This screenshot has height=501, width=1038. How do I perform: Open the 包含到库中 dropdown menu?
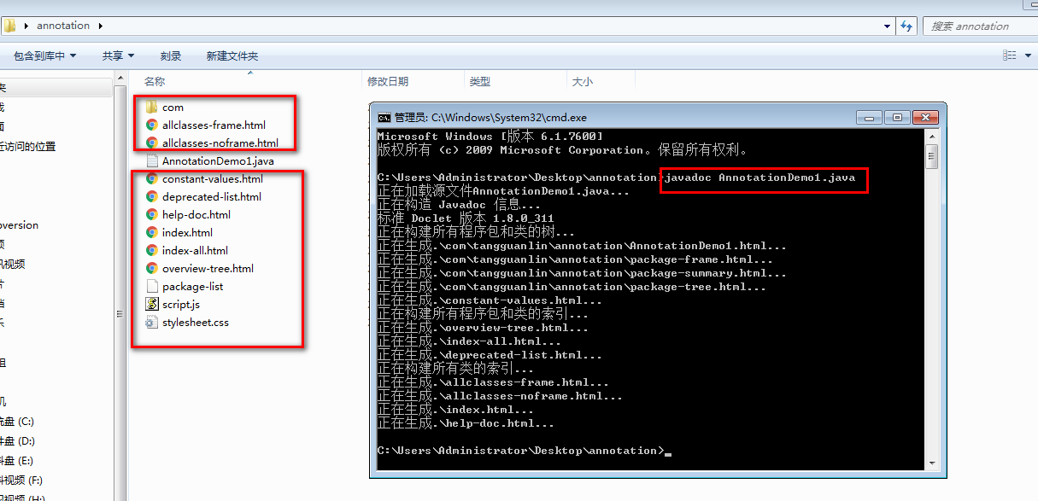click(x=45, y=55)
